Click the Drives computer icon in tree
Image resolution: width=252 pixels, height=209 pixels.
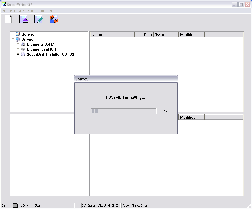pyautogui.click(x=18, y=39)
